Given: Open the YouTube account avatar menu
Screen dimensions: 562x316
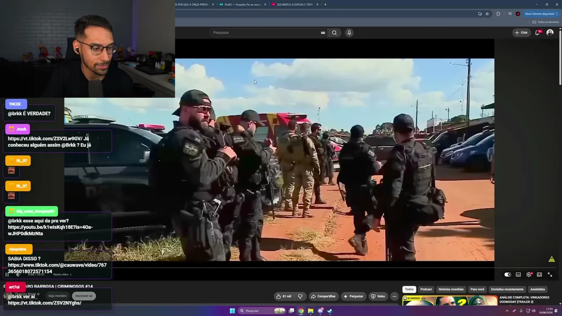Looking at the screenshot, I should tap(550, 32).
